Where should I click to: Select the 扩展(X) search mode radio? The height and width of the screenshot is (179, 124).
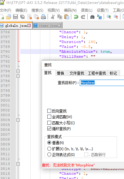pos(49,149)
